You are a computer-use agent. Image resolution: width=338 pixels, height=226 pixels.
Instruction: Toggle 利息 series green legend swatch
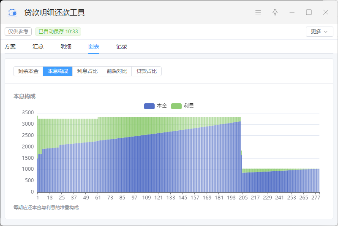click(176, 106)
